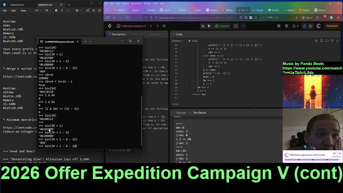
Task: Click the green Submit button on LeetCode
Action: coord(222,26)
